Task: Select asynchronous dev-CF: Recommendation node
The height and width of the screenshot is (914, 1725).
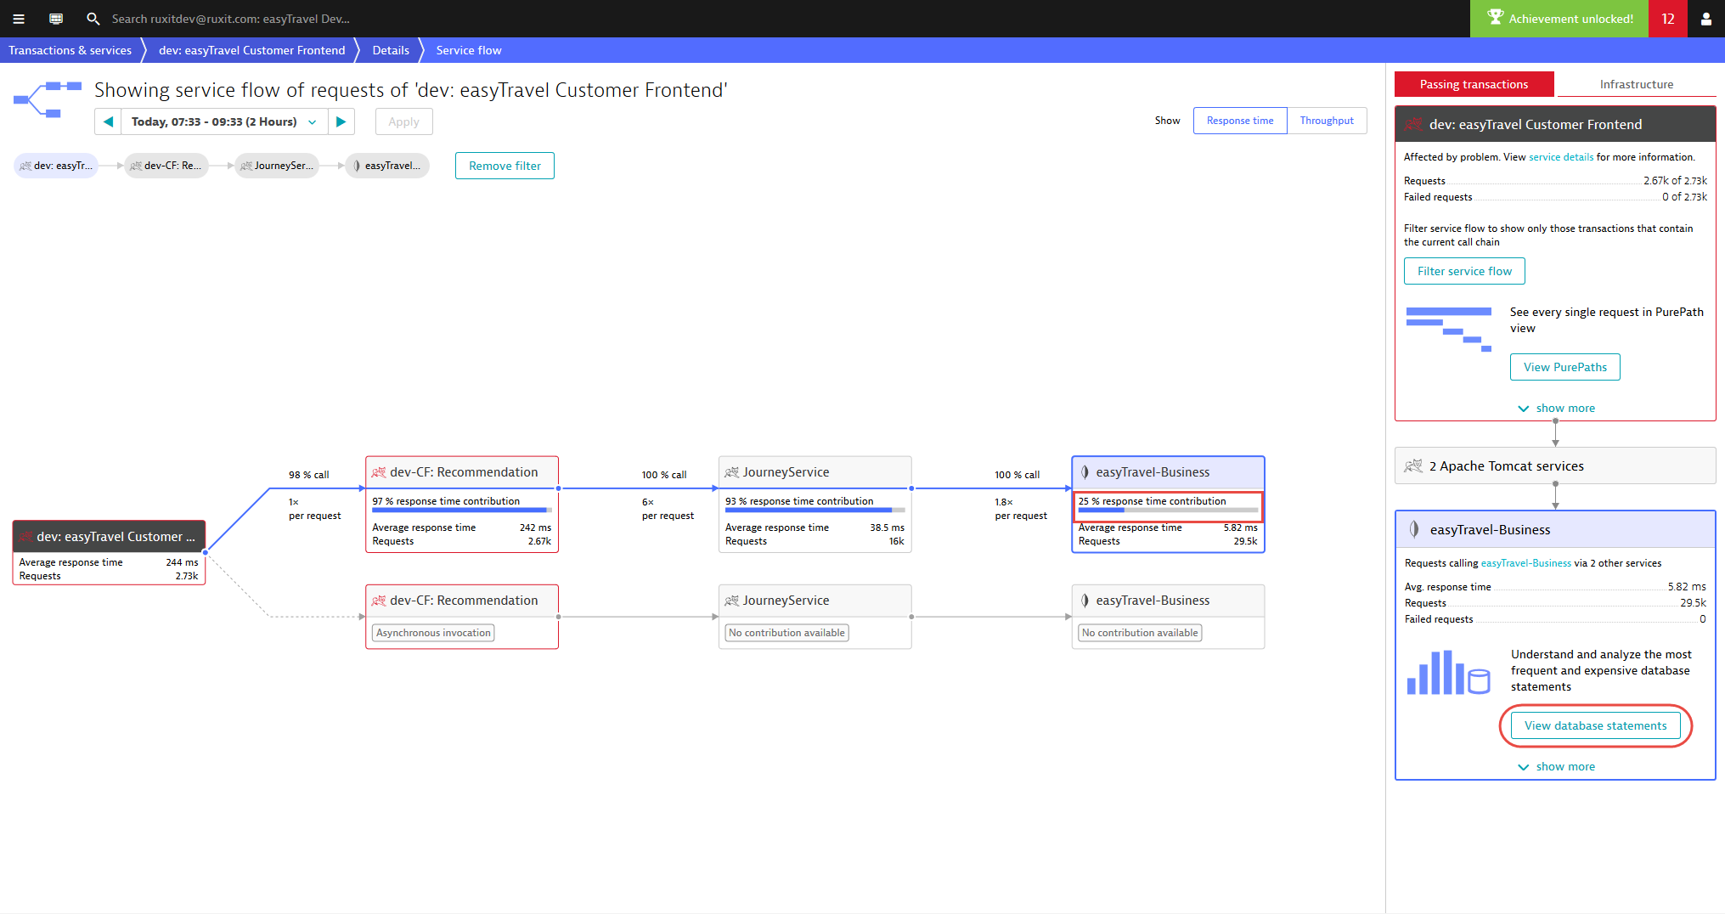Action: point(462,617)
